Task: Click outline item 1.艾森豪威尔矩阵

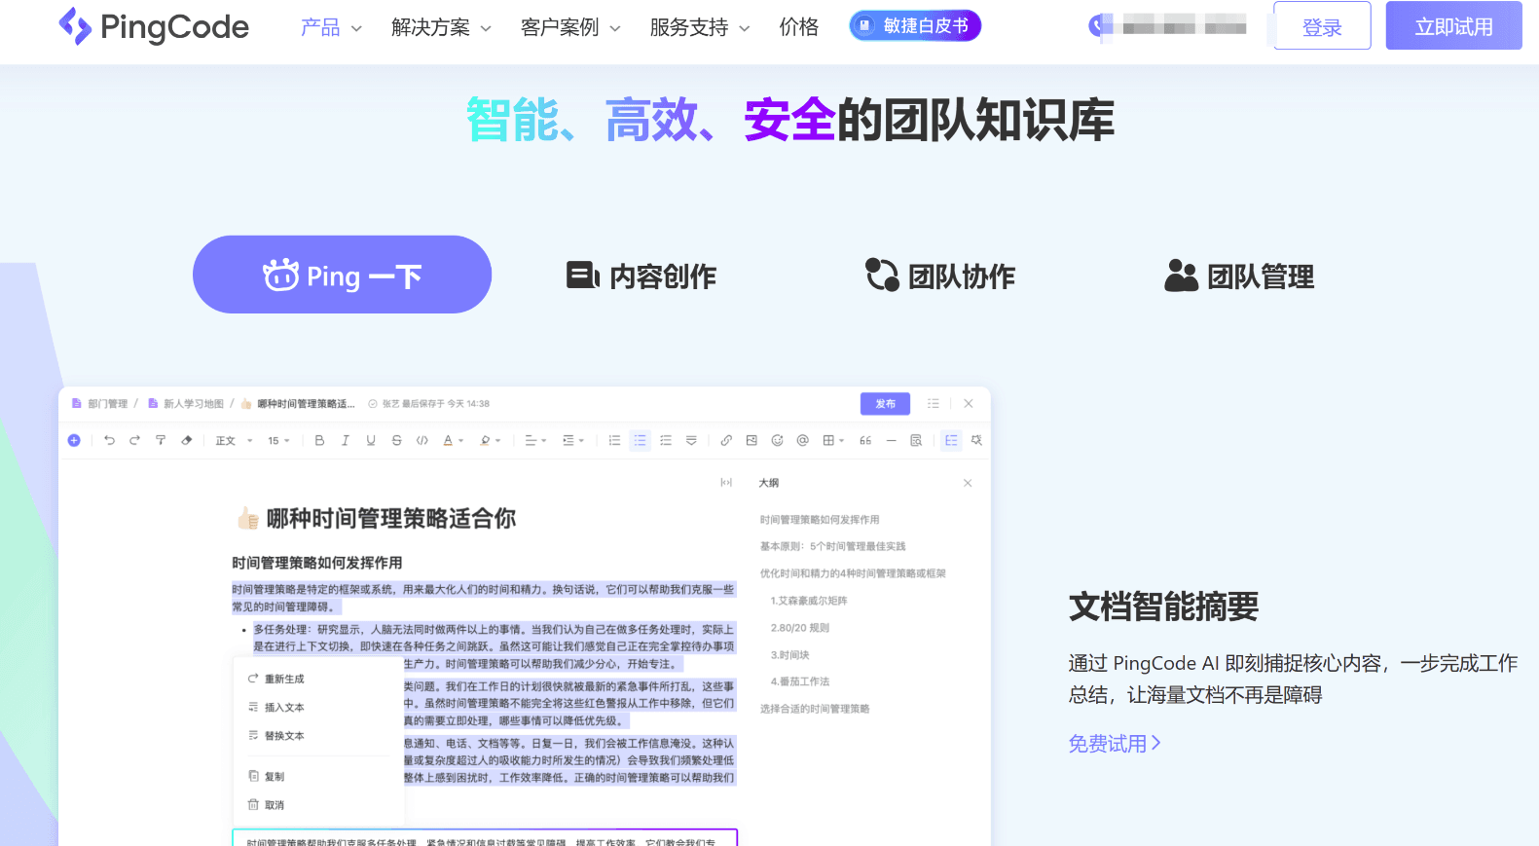Action: click(809, 602)
